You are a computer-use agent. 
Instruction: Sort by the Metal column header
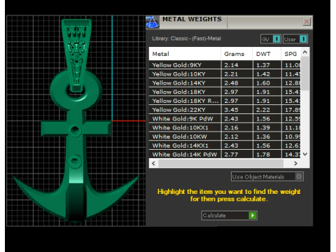185,54
